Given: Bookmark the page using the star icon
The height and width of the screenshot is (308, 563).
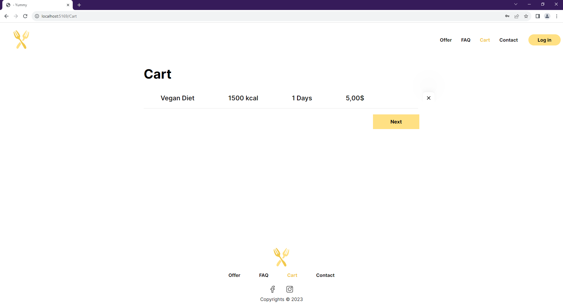Looking at the screenshot, I should (x=526, y=16).
